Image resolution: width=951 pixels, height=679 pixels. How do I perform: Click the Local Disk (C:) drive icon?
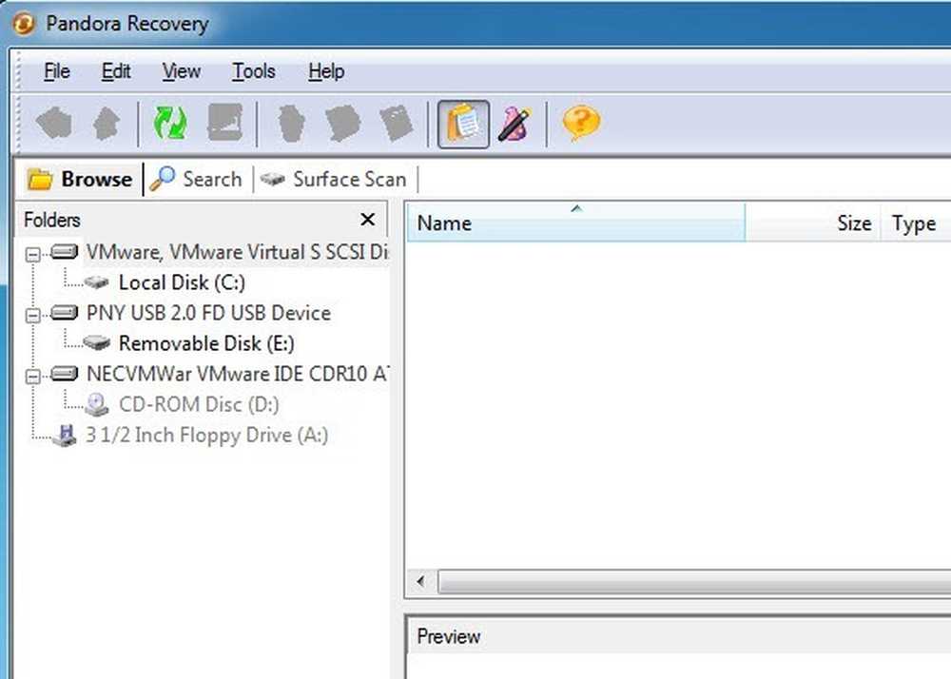(x=96, y=282)
